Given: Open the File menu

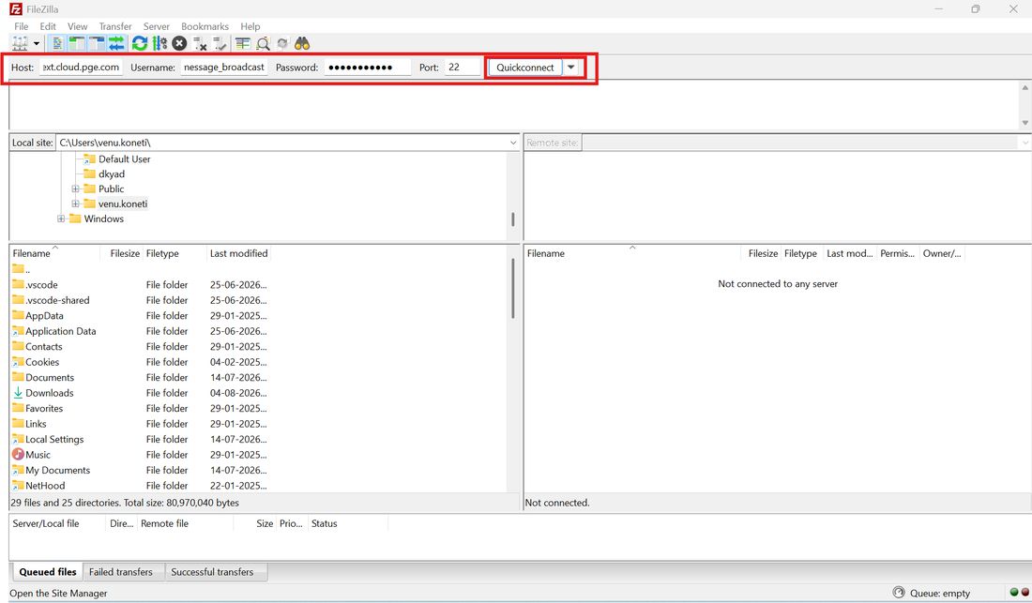Looking at the screenshot, I should [21, 26].
